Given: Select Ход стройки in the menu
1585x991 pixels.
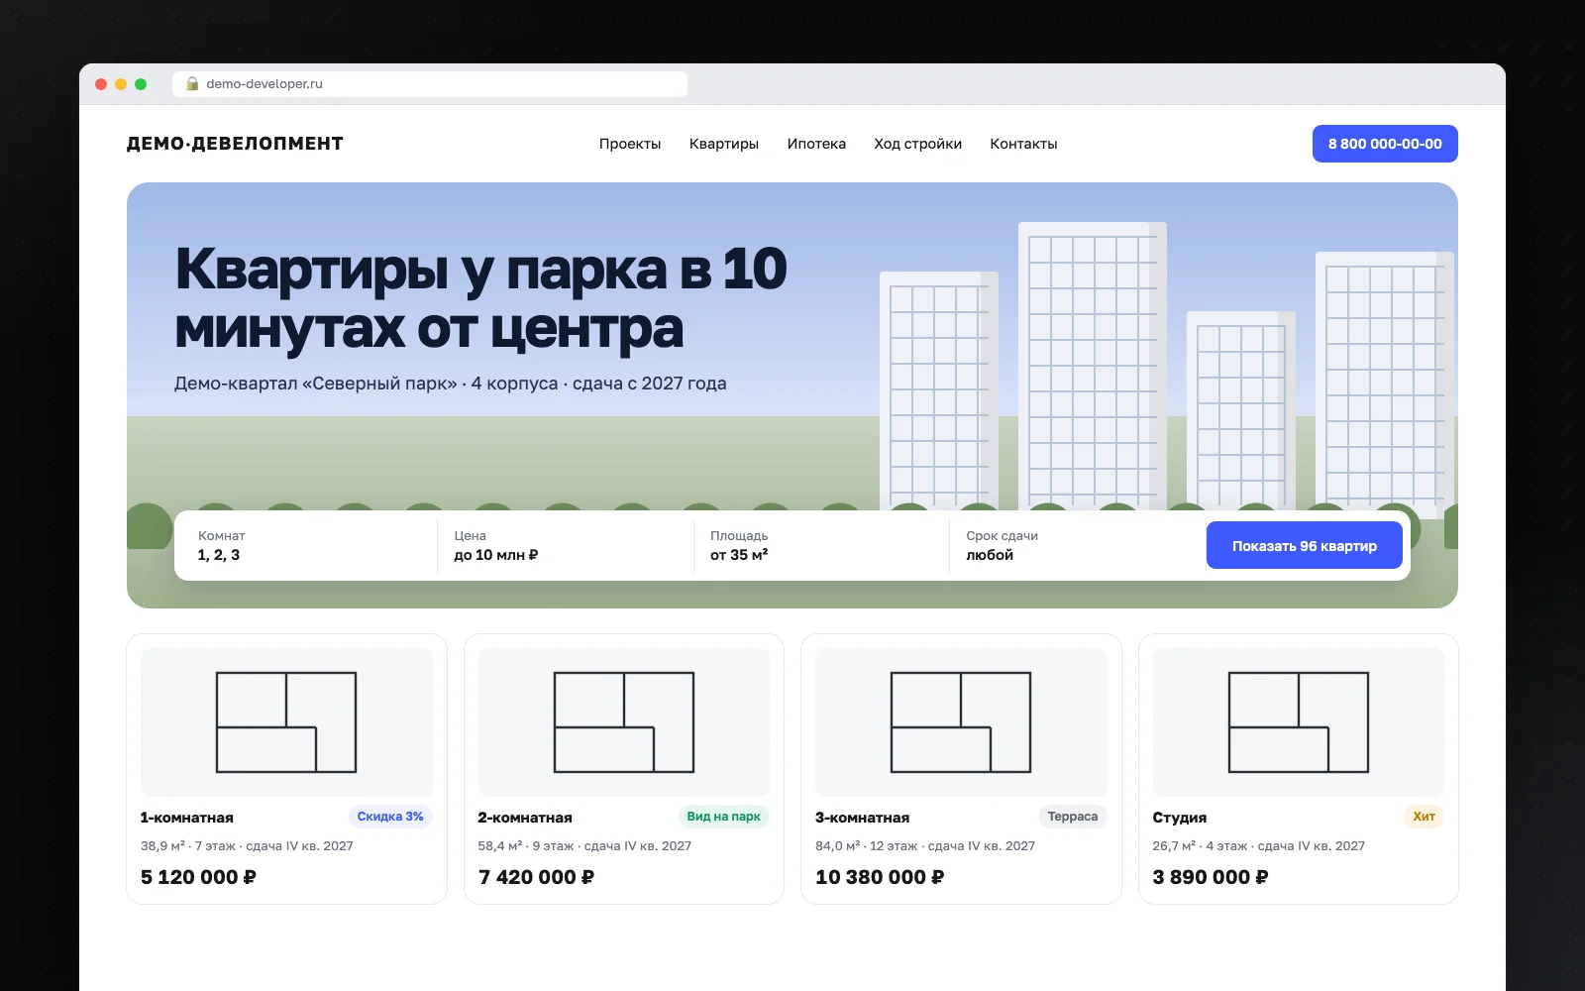Looking at the screenshot, I should coord(918,144).
